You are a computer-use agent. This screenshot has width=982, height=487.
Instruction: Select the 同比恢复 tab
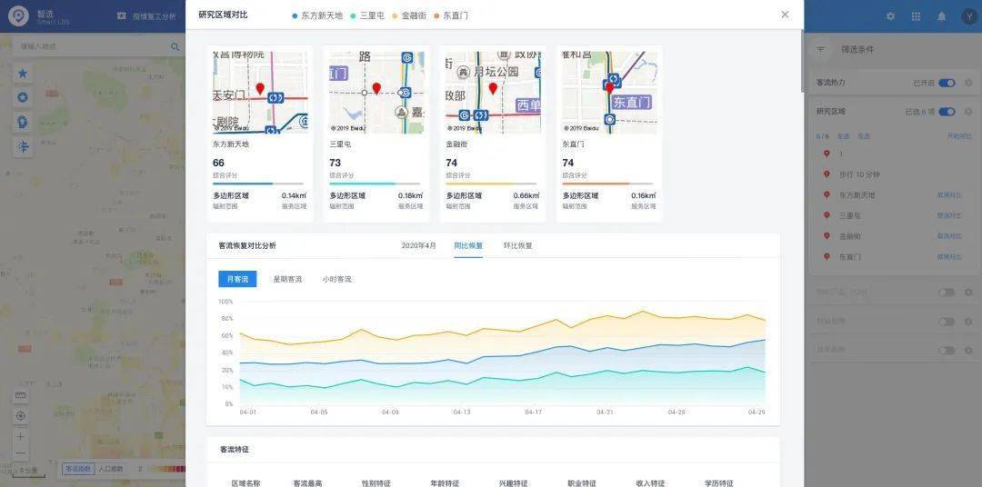click(468, 245)
